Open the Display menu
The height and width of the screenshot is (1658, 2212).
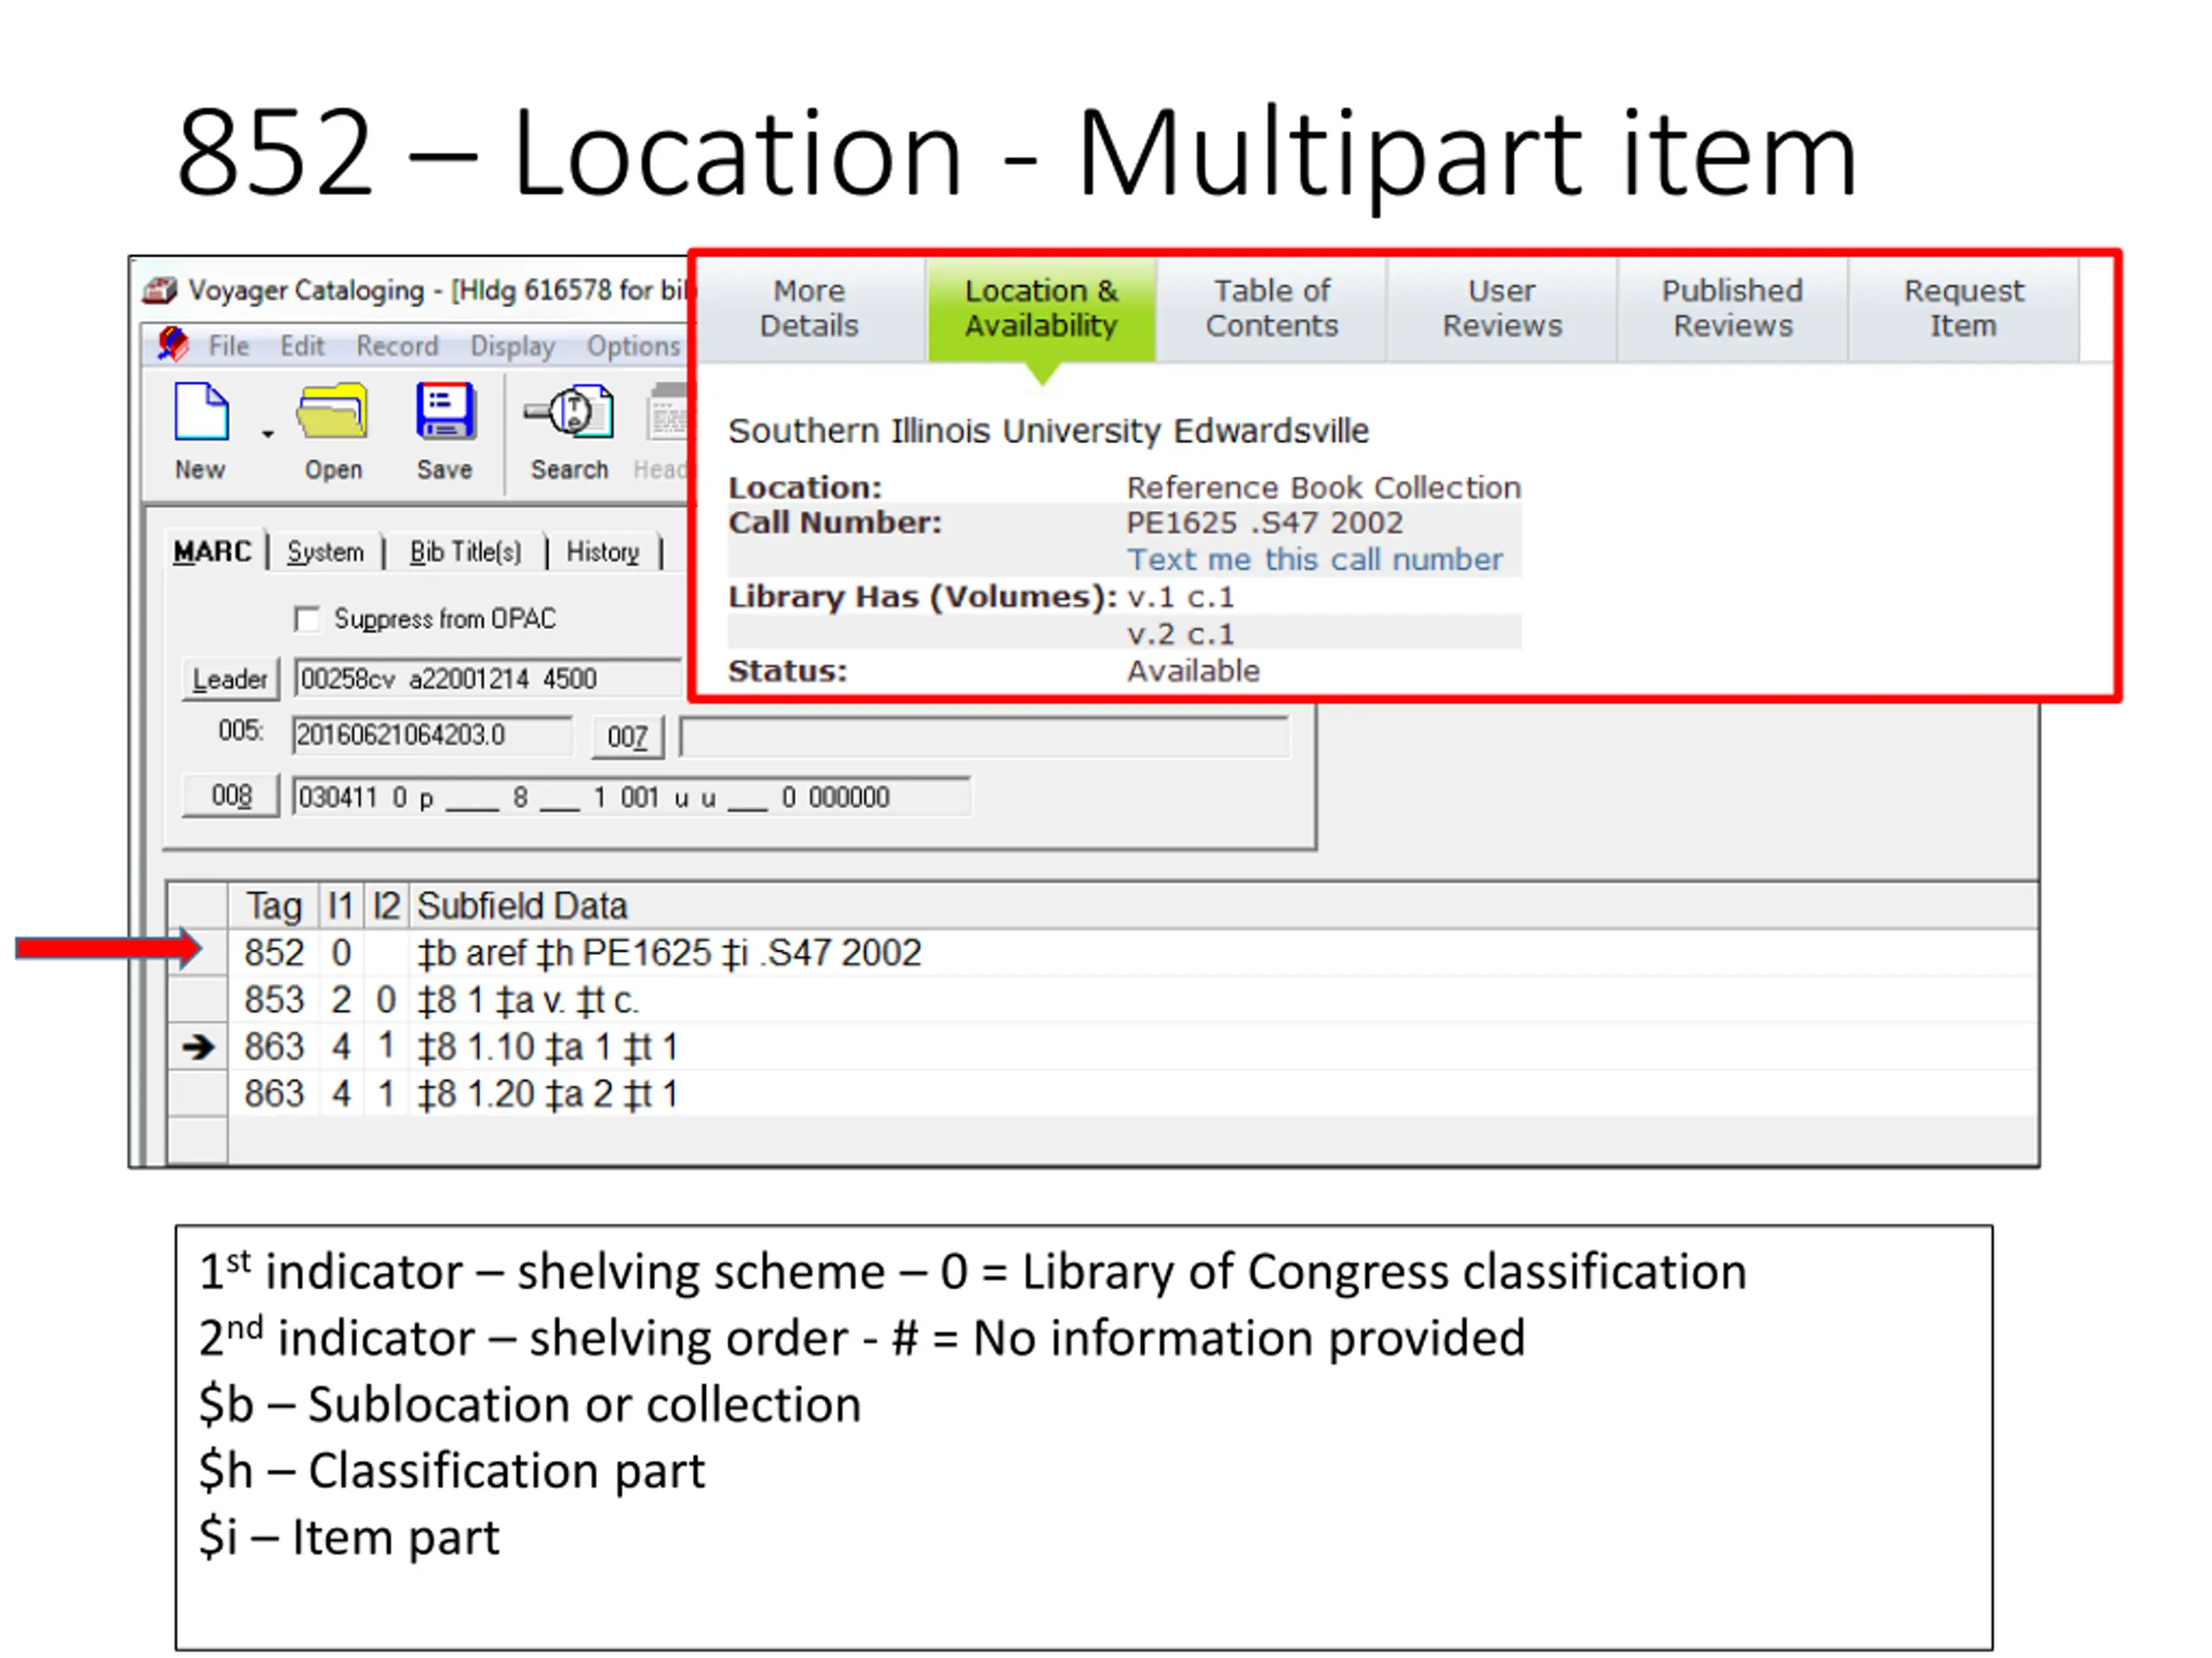click(512, 345)
